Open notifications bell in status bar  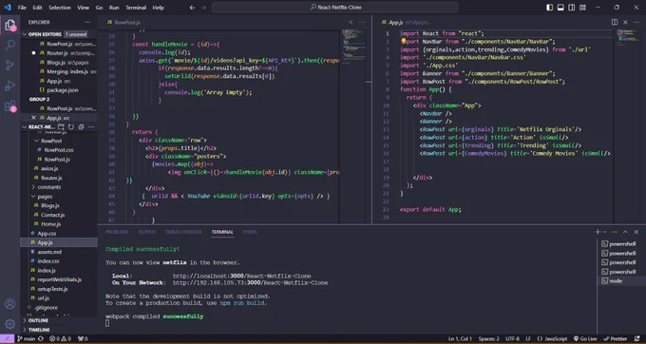tap(637, 338)
